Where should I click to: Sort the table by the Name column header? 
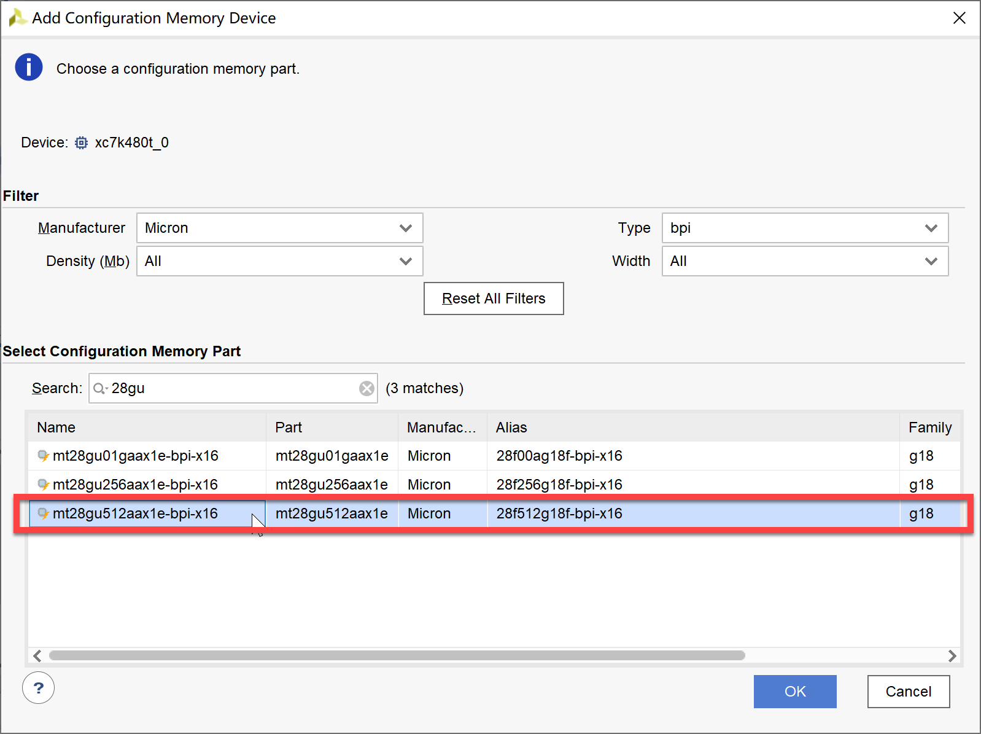(146, 428)
